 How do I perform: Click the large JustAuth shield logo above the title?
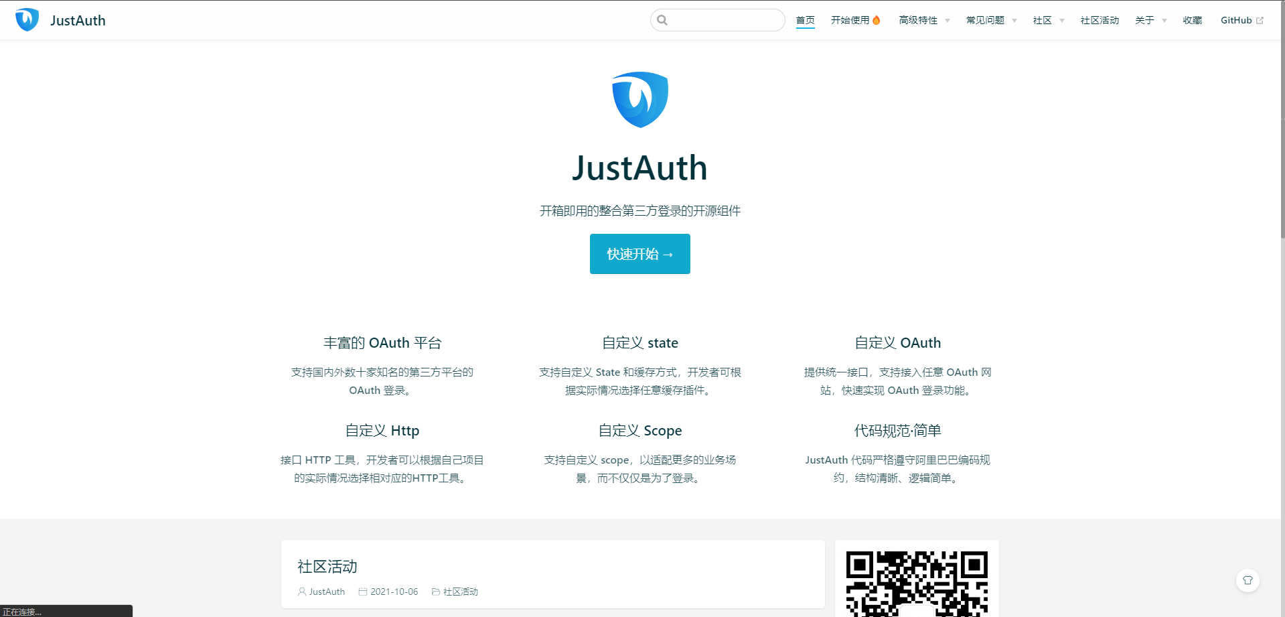pyautogui.click(x=639, y=99)
